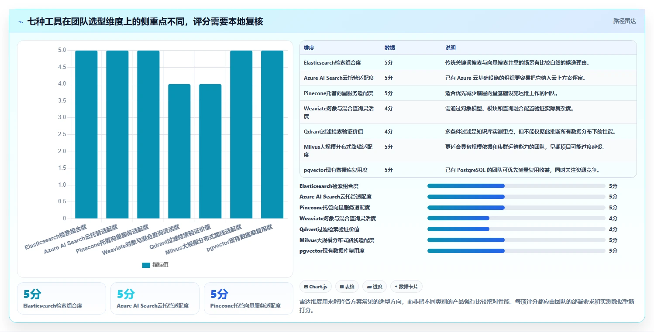The height and width of the screenshot is (332, 654).
Task: Click the footer note starting 雷达维度用来解释
Action: pos(467,306)
